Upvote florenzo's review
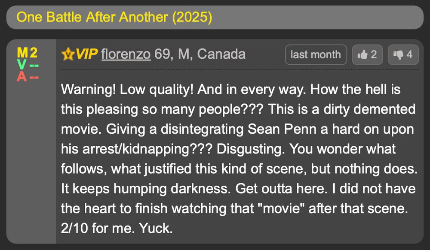430x250 pixels. coord(367,54)
